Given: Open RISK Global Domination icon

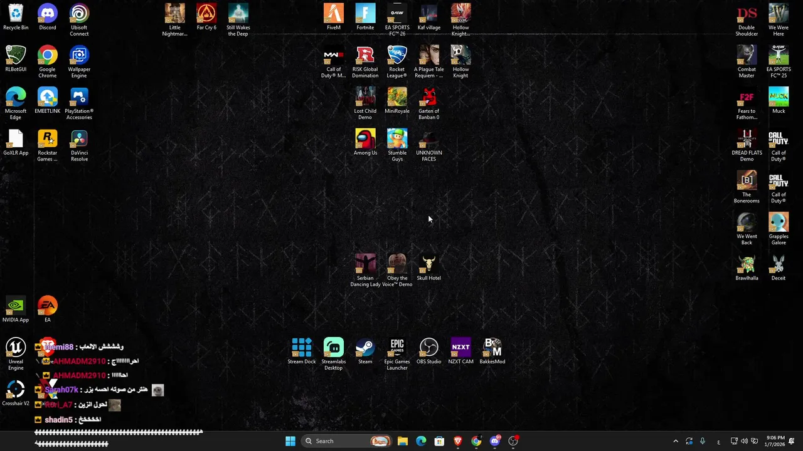Looking at the screenshot, I should tap(365, 62).
